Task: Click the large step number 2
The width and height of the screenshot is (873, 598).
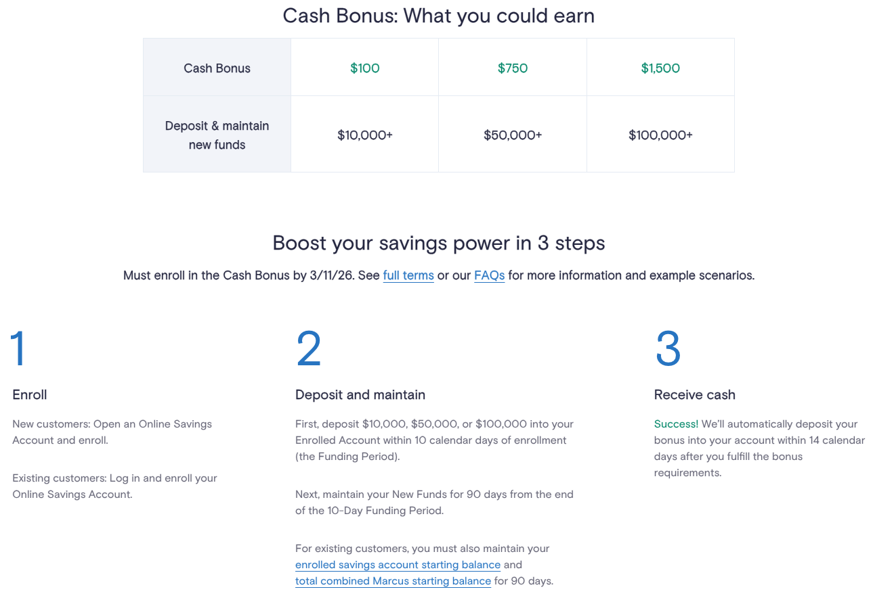Action: tap(309, 348)
